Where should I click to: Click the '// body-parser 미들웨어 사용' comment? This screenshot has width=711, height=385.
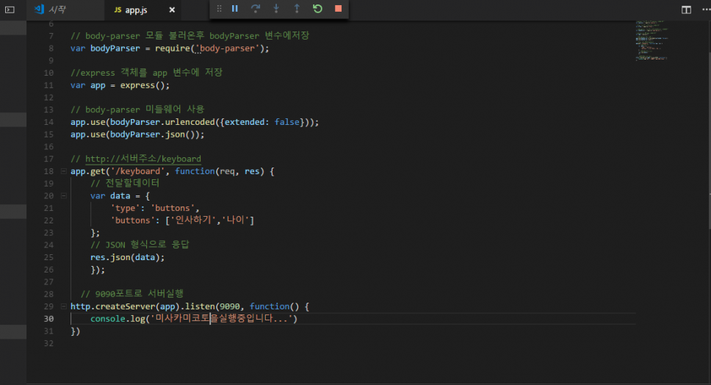point(137,109)
